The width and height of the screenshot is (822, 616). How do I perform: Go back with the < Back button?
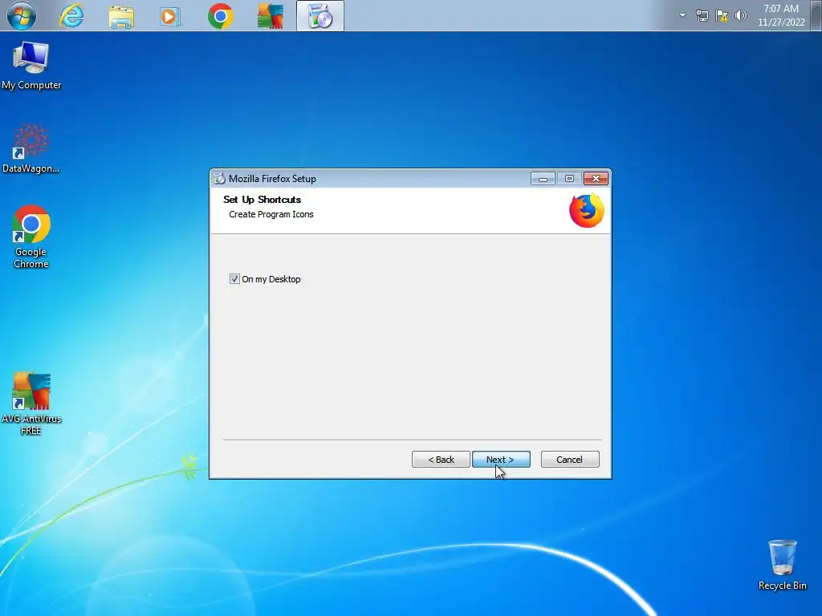coord(441,460)
